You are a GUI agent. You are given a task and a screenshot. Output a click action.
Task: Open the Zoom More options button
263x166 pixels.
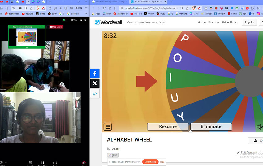coord(55,163)
